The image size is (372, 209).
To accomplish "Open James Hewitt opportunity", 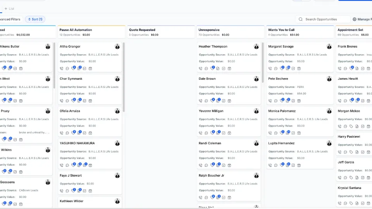I will pos(348,79).
